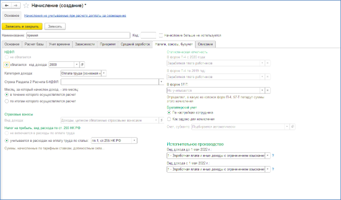Screen dimensions: 341x200
Task: Switch to the Описание tab
Action: pyautogui.click(x=205, y=44)
